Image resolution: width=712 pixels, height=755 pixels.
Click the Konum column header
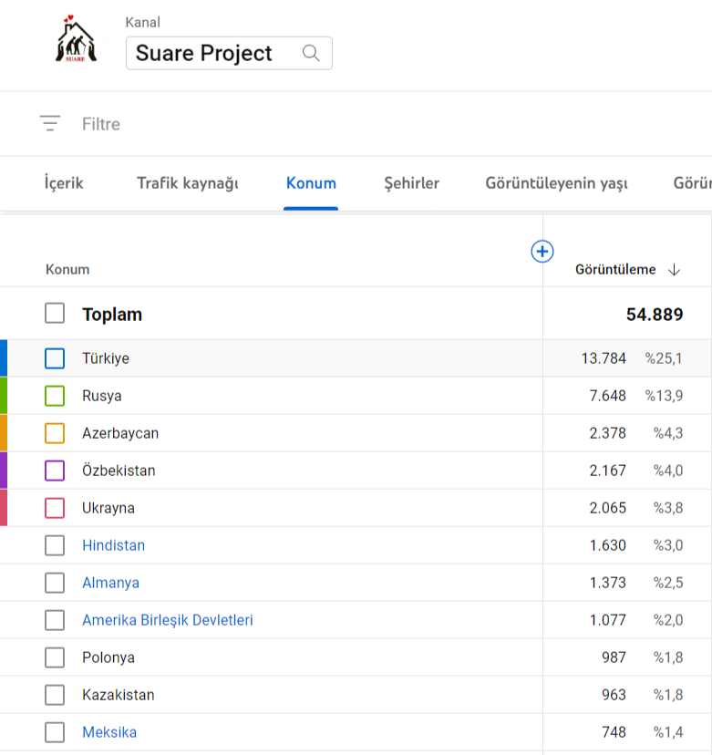click(67, 270)
